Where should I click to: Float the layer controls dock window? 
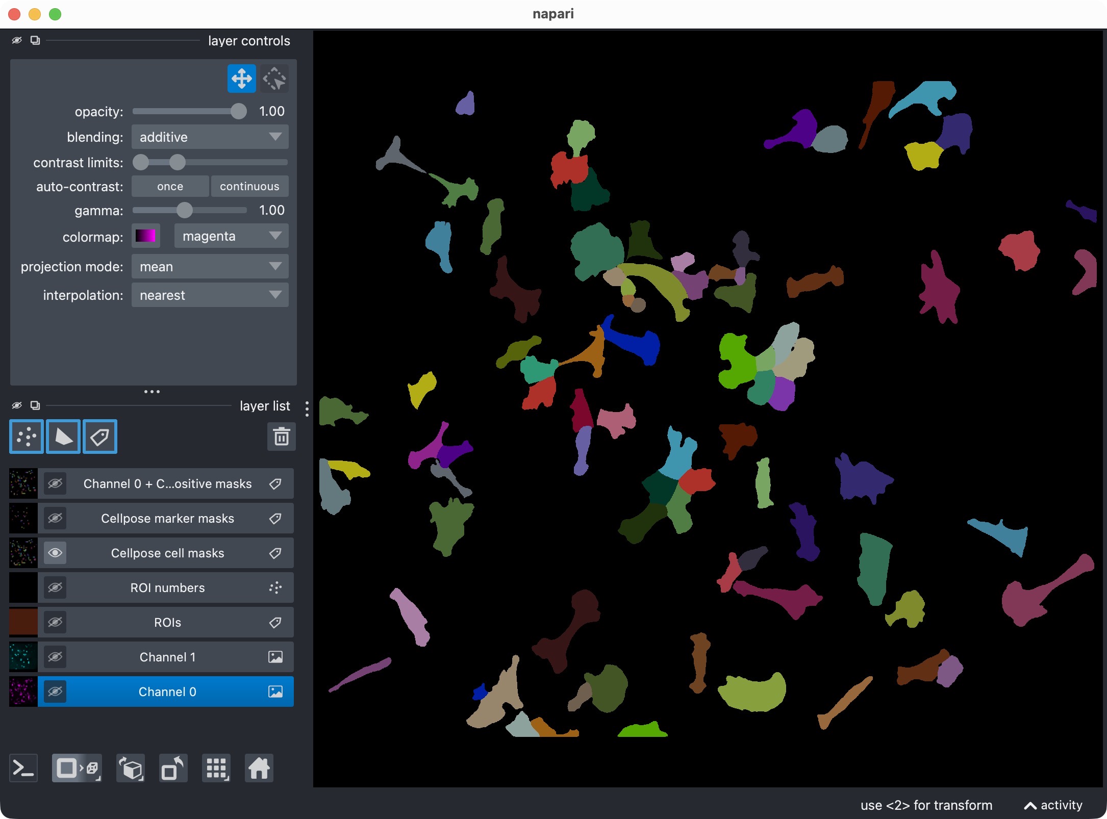click(35, 40)
